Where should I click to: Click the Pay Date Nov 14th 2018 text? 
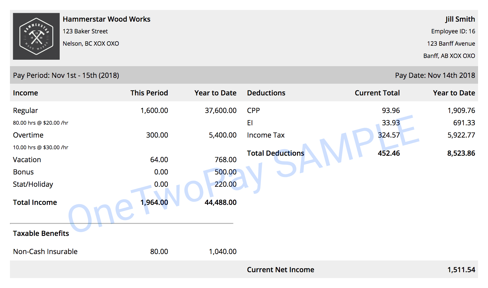435,76
